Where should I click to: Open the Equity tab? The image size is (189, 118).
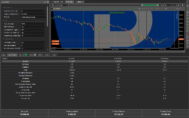pyautogui.click(x=3, y=55)
